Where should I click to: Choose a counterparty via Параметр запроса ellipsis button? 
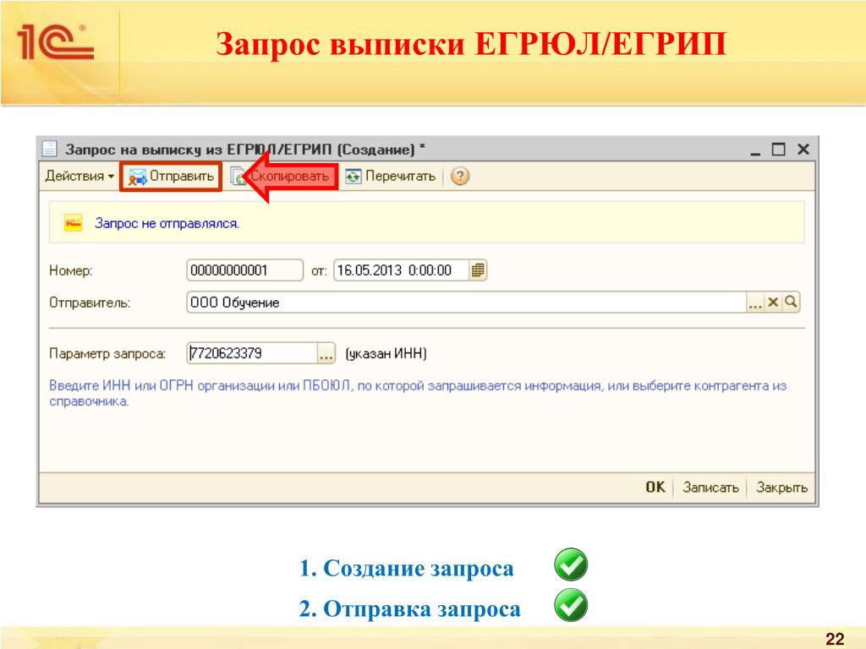326,353
